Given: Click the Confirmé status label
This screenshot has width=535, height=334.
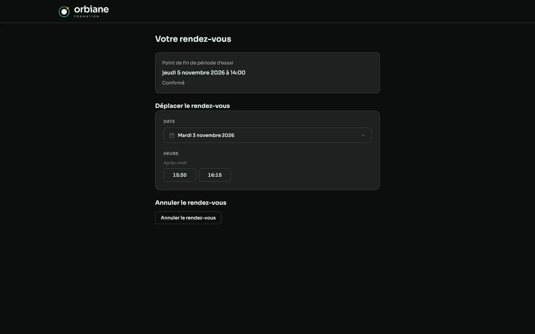Looking at the screenshot, I should click(x=173, y=83).
